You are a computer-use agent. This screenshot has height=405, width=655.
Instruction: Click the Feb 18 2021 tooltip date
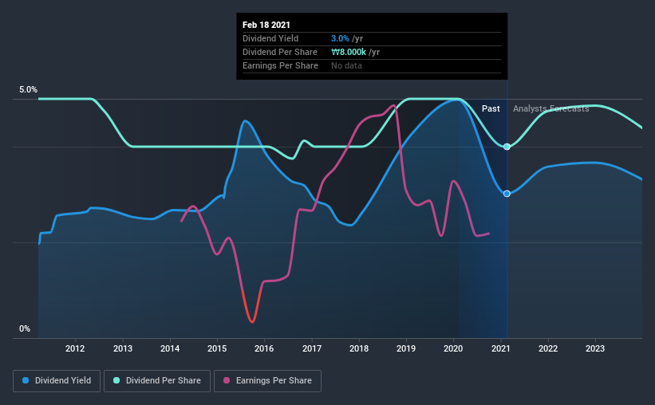pyautogui.click(x=266, y=25)
